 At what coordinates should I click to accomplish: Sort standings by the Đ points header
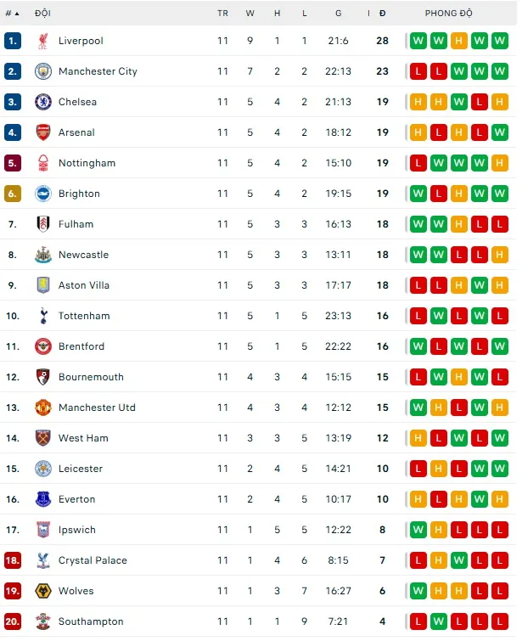tap(383, 14)
